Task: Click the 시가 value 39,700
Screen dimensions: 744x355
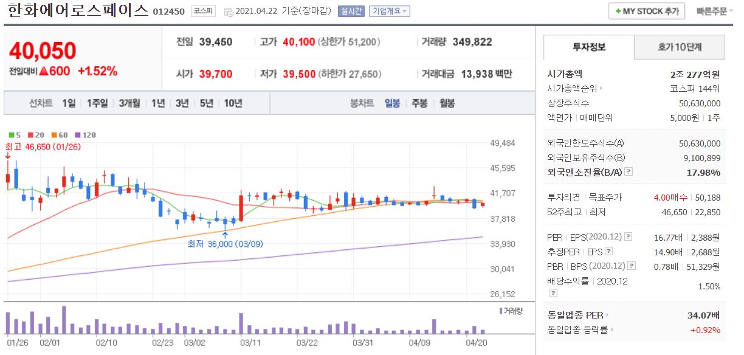Action: click(x=216, y=74)
